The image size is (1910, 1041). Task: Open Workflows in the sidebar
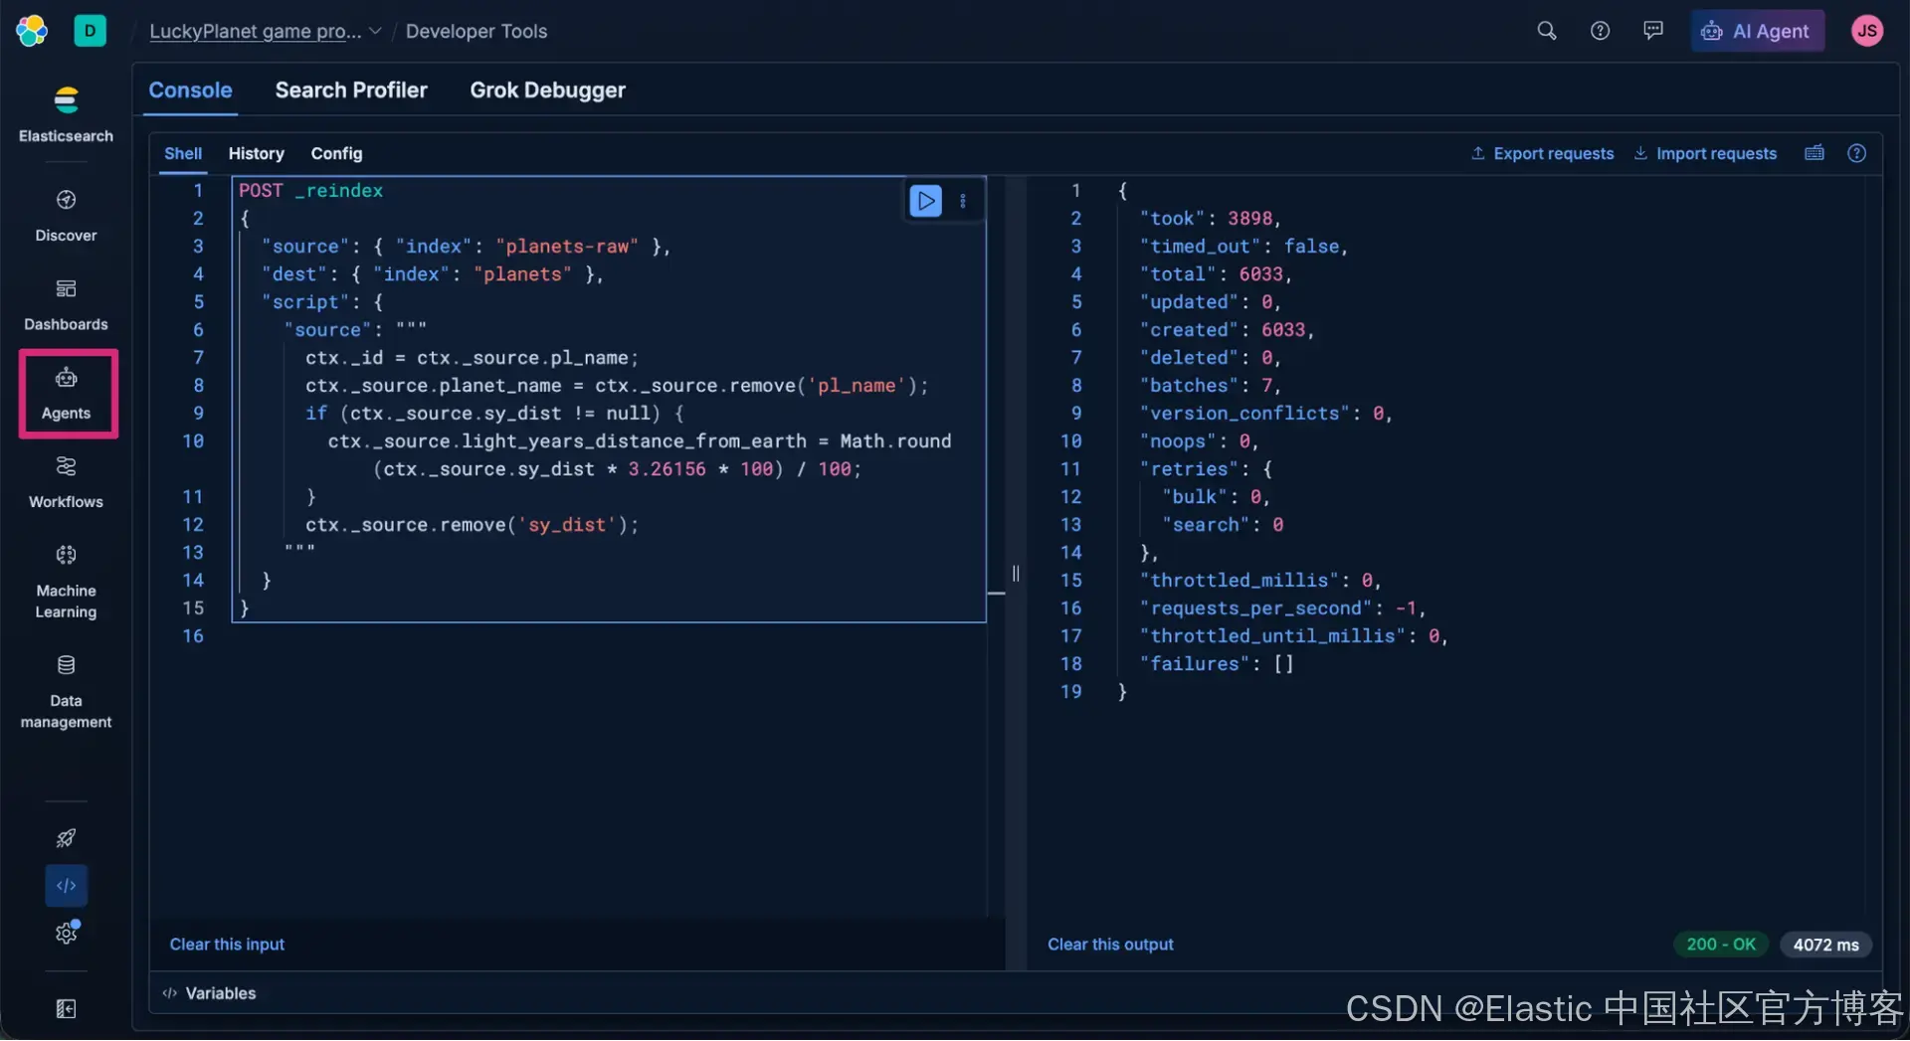[66, 482]
